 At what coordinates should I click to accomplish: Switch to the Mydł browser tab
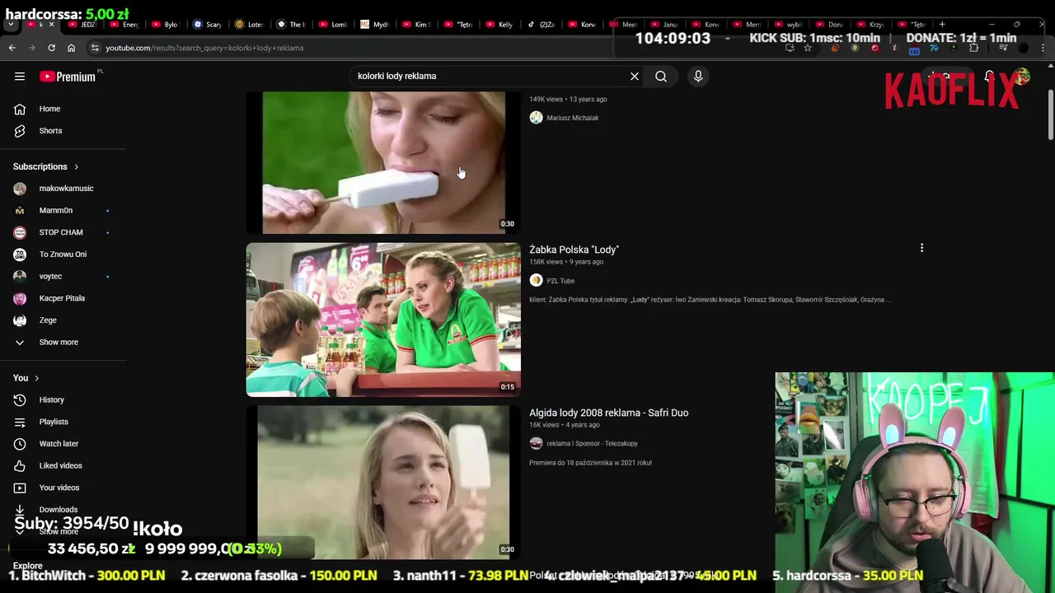click(x=374, y=25)
